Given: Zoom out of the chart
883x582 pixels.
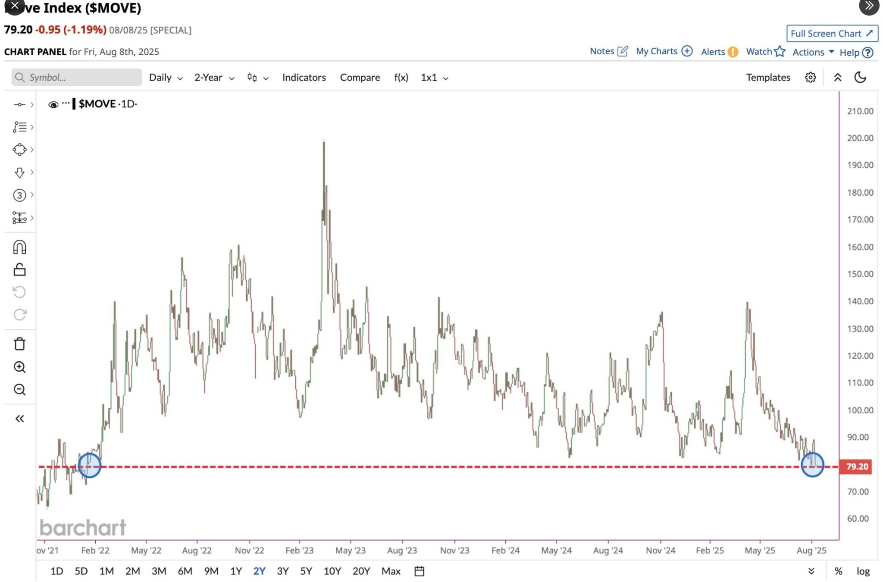Looking at the screenshot, I should (x=20, y=389).
